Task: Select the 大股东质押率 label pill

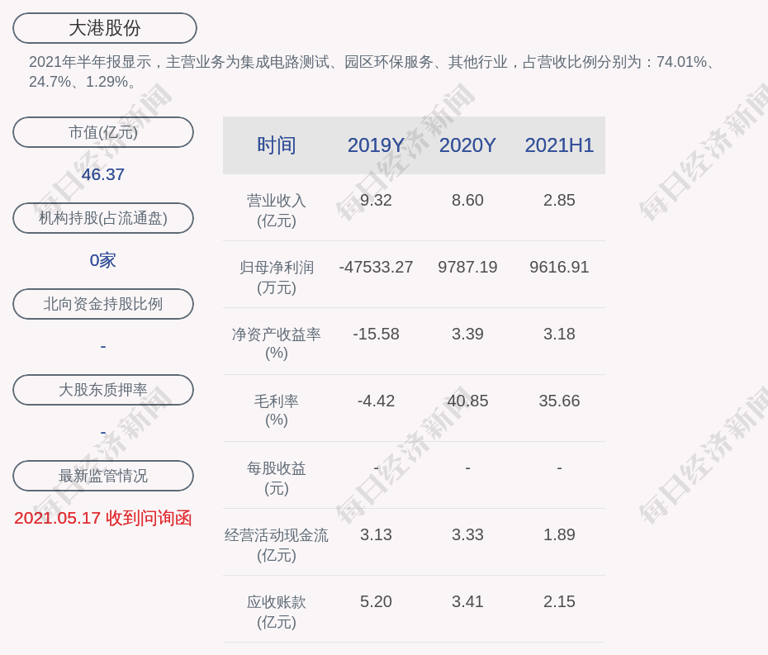Action: [103, 390]
